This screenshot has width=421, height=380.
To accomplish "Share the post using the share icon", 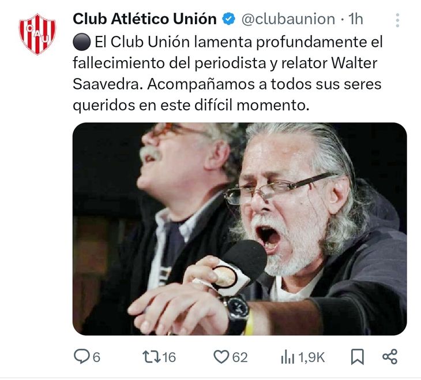I will pos(390,357).
